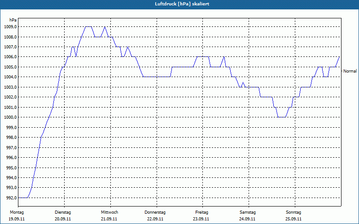The height and width of the screenshot is (224, 359).
Task: Select the 'Samstag' day label
Action: click(x=248, y=212)
